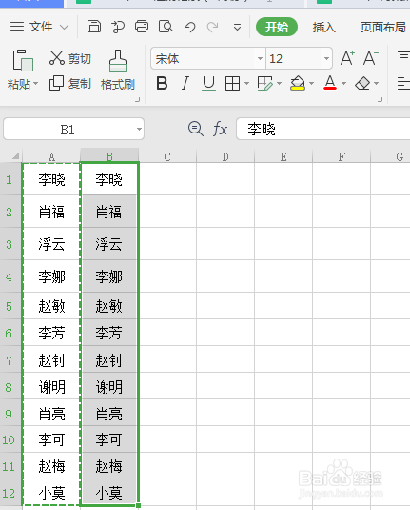
Task: Expand the clear eraser dropdown arrow
Action: tap(377, 84)
